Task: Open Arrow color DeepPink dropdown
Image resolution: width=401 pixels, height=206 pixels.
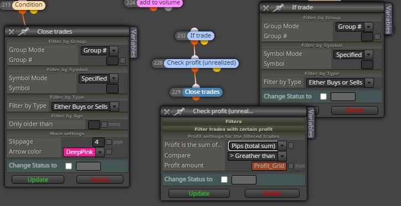Action: tap(100, 152)
